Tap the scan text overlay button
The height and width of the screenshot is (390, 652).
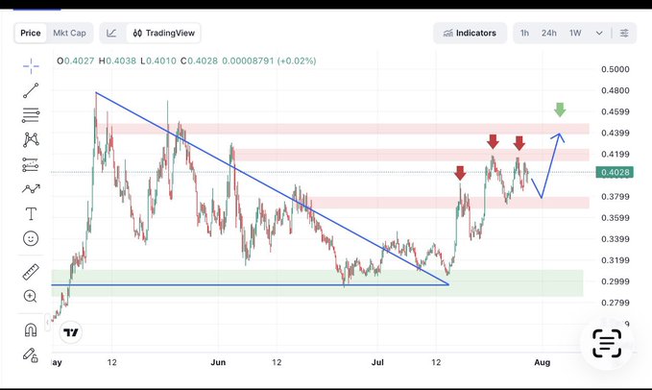[607, 344]
